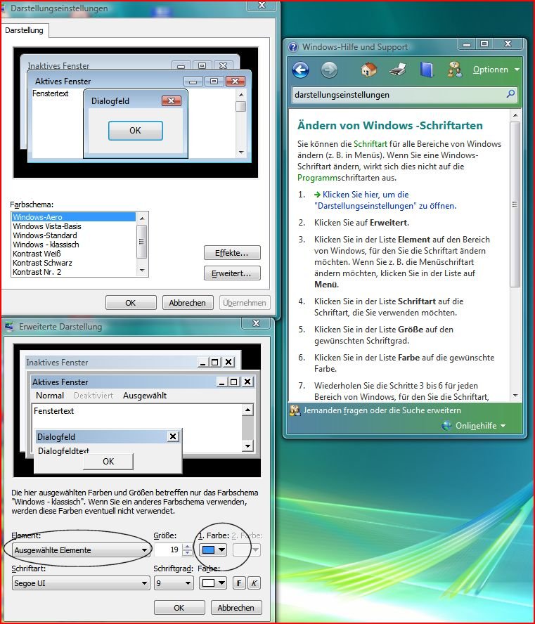Screen dimensions: 535x624
Task: Click the Help content scrollbar's down arrow
Action: click(x=515, y=396)
